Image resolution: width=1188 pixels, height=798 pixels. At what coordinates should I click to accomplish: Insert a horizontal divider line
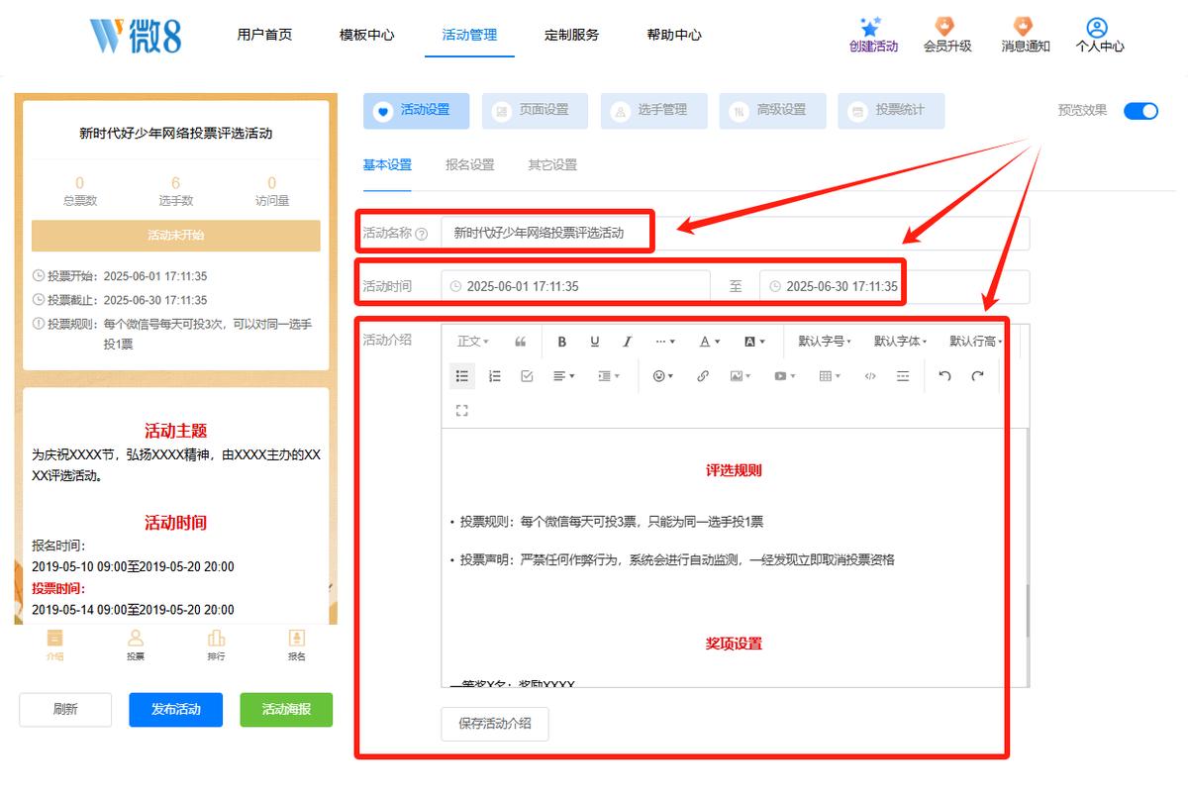pos(903,376)
